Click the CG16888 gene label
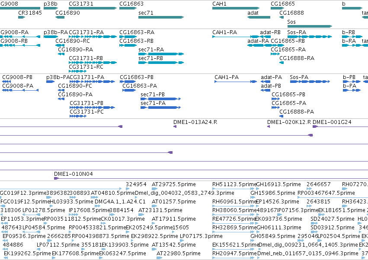Screen dimensions: 368x260 (x=291, y=13)
